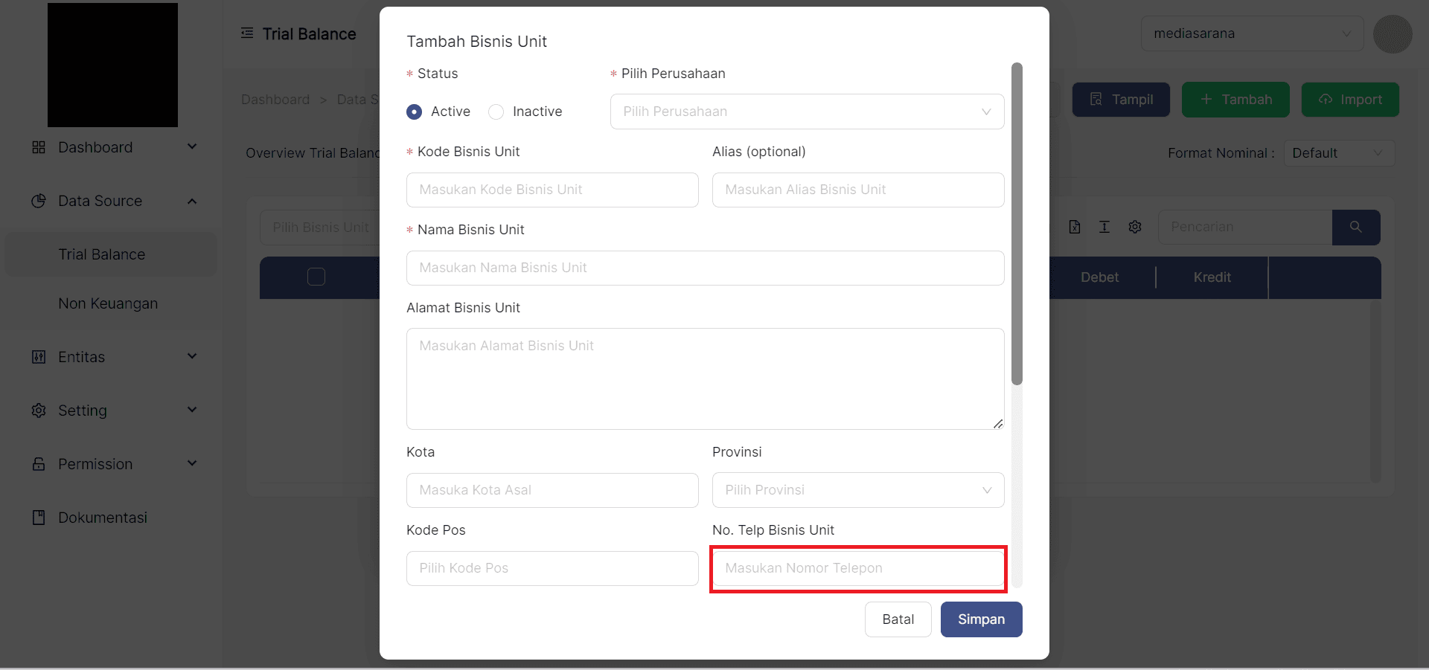
Task: Expand the mediasarana account dropdown
Action: [x=1252, y=33]
